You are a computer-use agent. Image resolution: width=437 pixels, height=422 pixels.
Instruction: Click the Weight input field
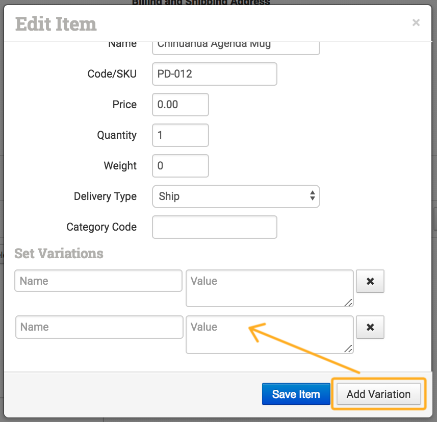(x=181, y=166)
